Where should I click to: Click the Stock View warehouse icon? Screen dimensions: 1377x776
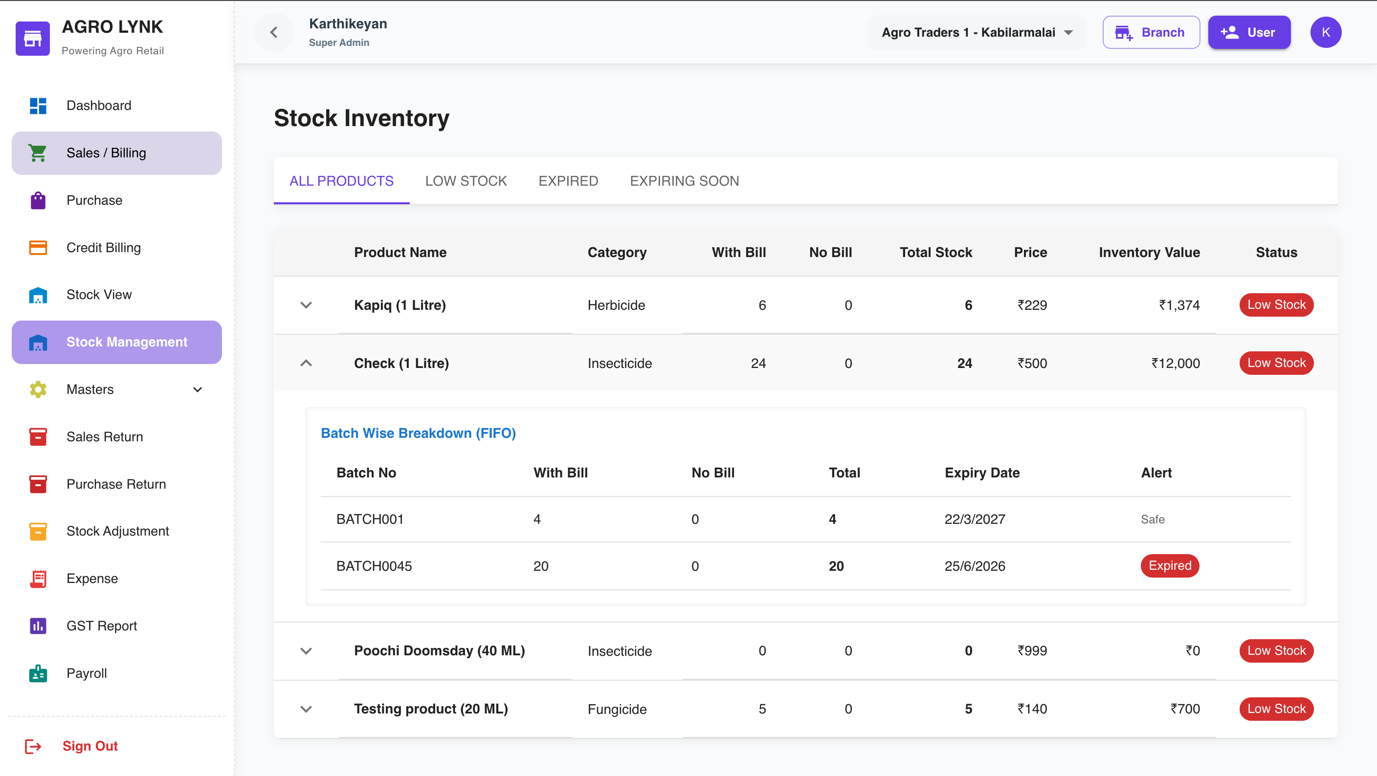38,295
